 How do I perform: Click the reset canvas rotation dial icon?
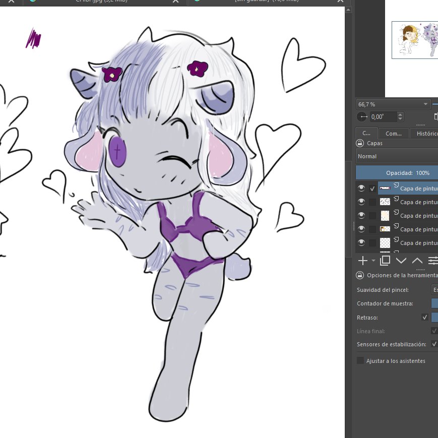pos(362,117)
